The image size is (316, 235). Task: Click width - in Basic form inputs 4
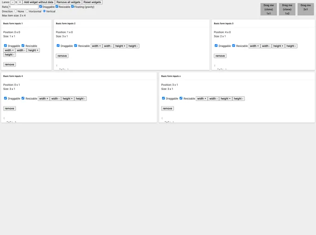point(56,99)
